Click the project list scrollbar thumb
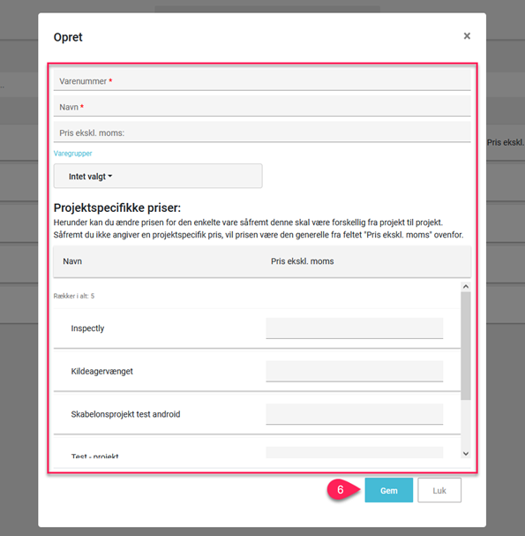The height and width of the screenshot is (536, 525). [466, 345]
